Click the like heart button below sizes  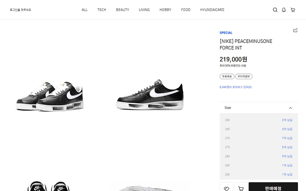[x=226, y=188]
